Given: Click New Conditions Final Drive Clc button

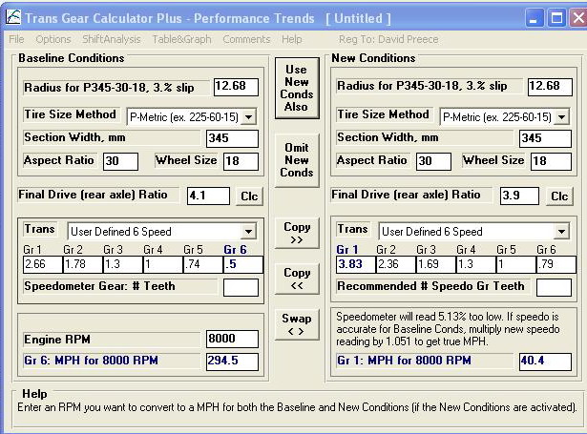Looking at the screenshot, I should (x=560, y=196).
